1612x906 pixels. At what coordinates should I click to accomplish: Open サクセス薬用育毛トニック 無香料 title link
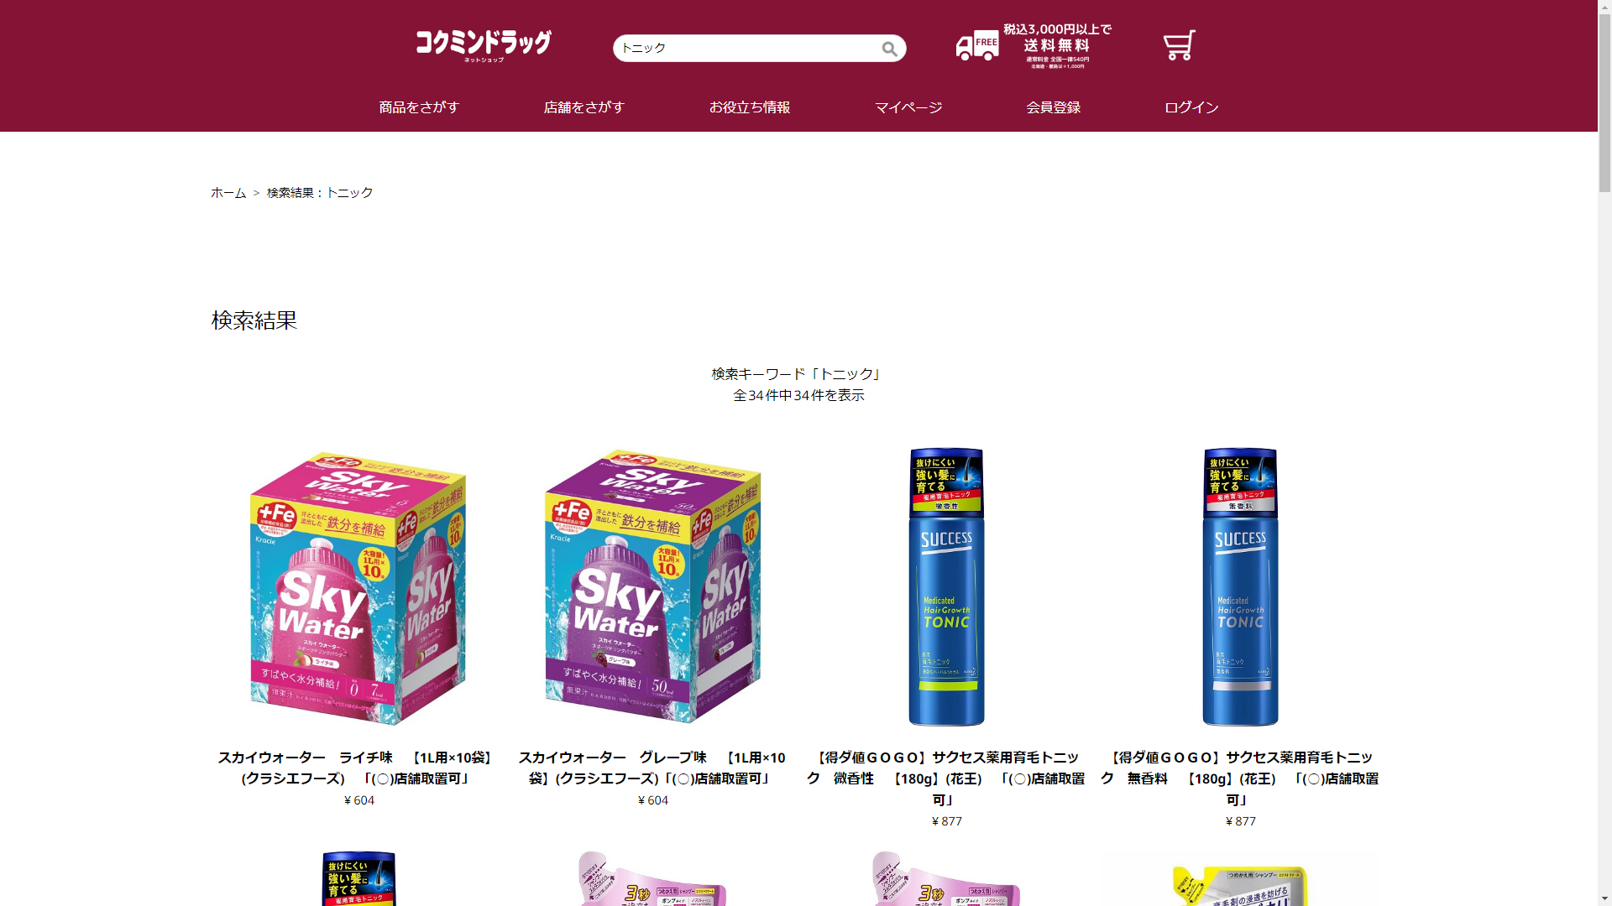1240,778
